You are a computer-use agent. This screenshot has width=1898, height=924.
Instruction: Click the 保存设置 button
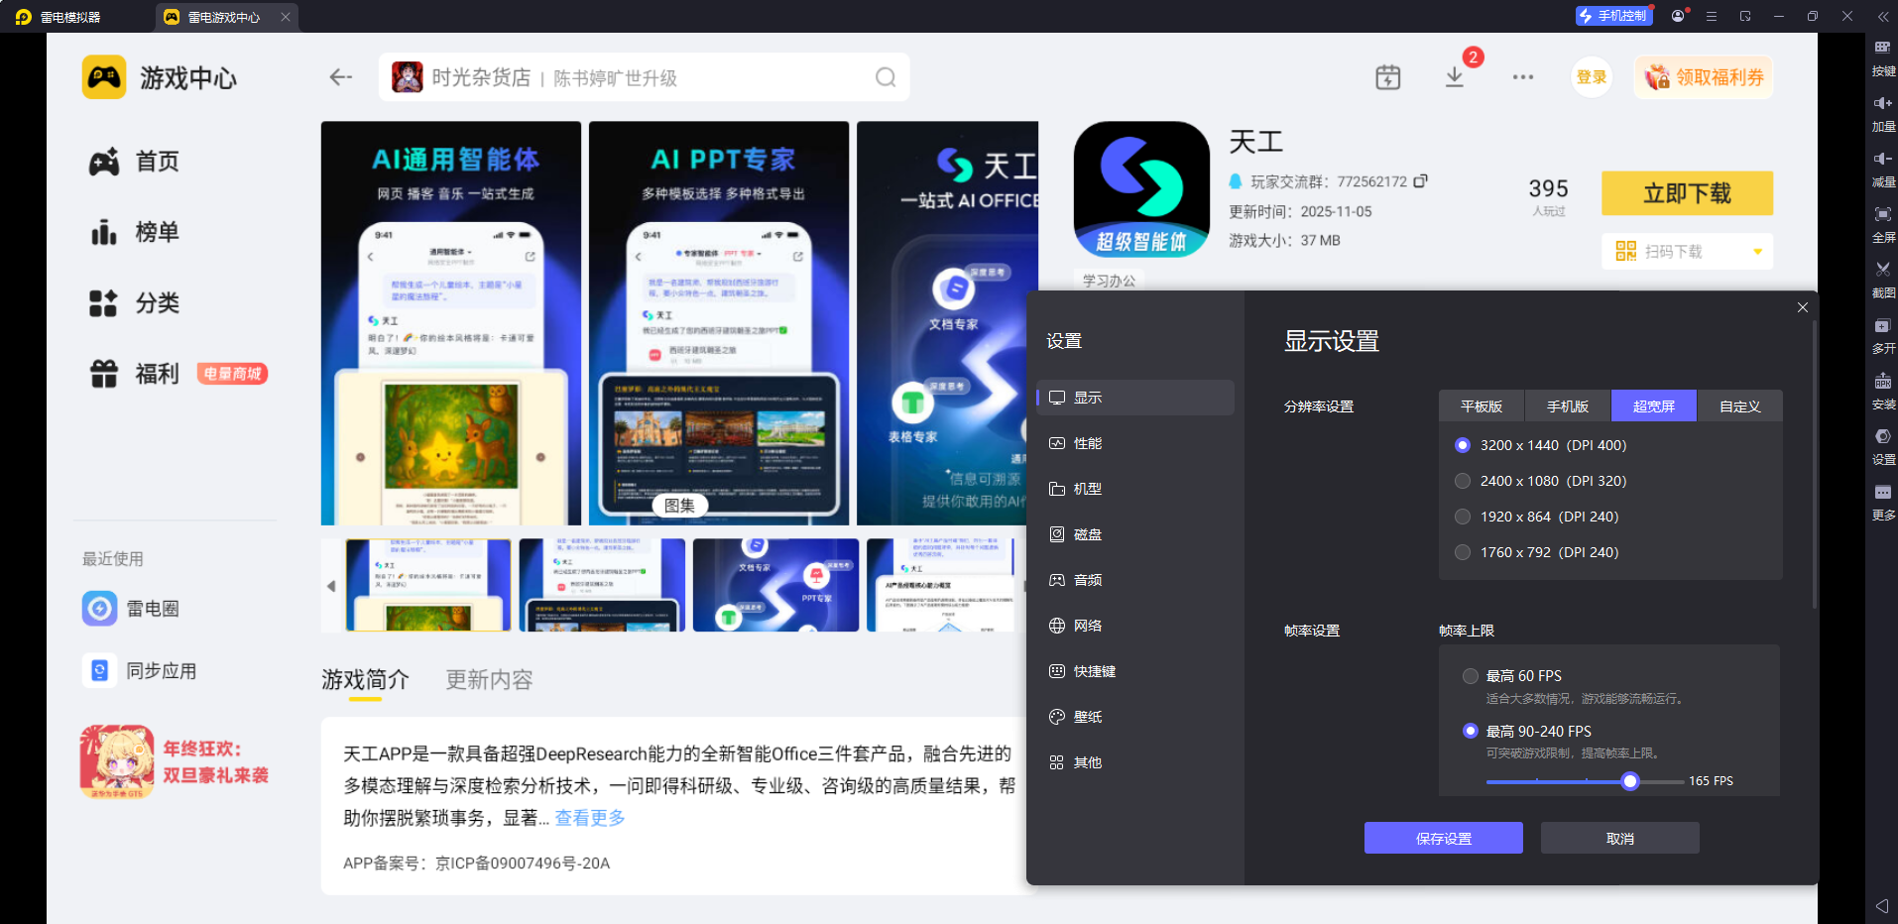[x=1443, y=839]
